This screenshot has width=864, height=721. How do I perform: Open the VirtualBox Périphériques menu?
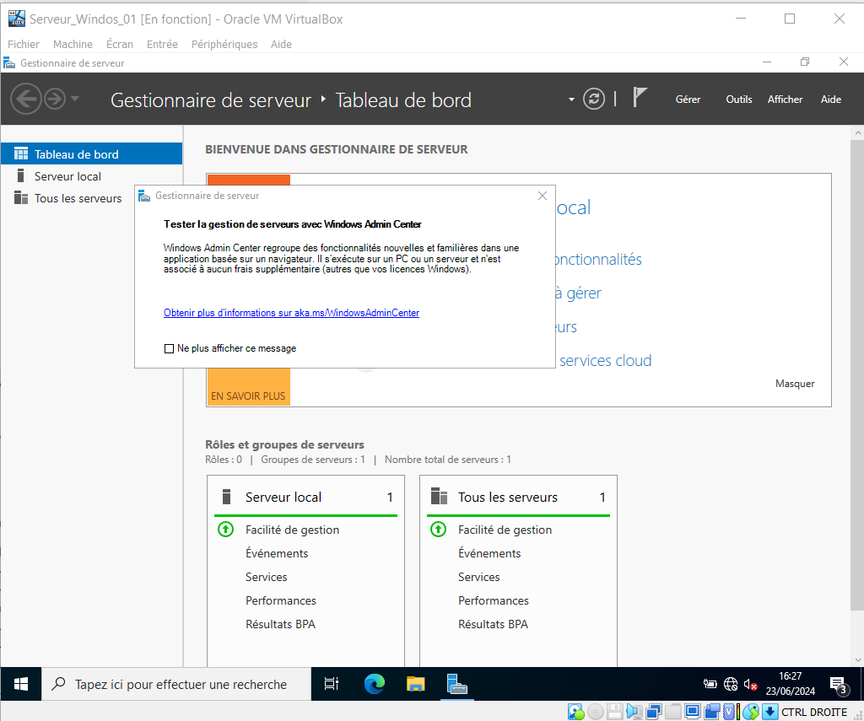coord(224,44)
